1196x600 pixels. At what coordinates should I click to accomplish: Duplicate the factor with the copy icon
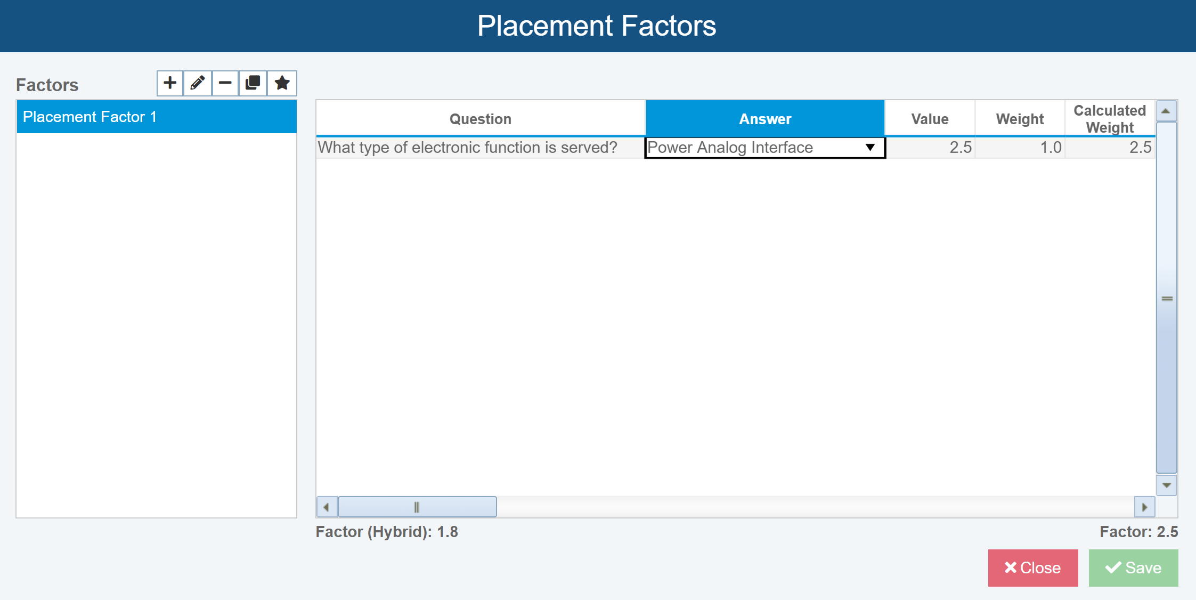click(x=253, y=83)
